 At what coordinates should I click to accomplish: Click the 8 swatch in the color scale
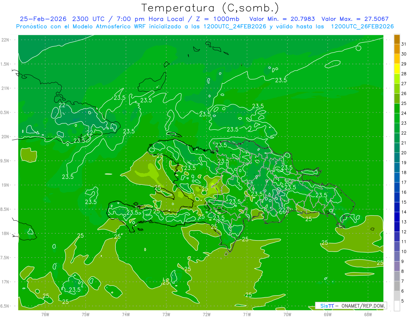click(397, 266)
